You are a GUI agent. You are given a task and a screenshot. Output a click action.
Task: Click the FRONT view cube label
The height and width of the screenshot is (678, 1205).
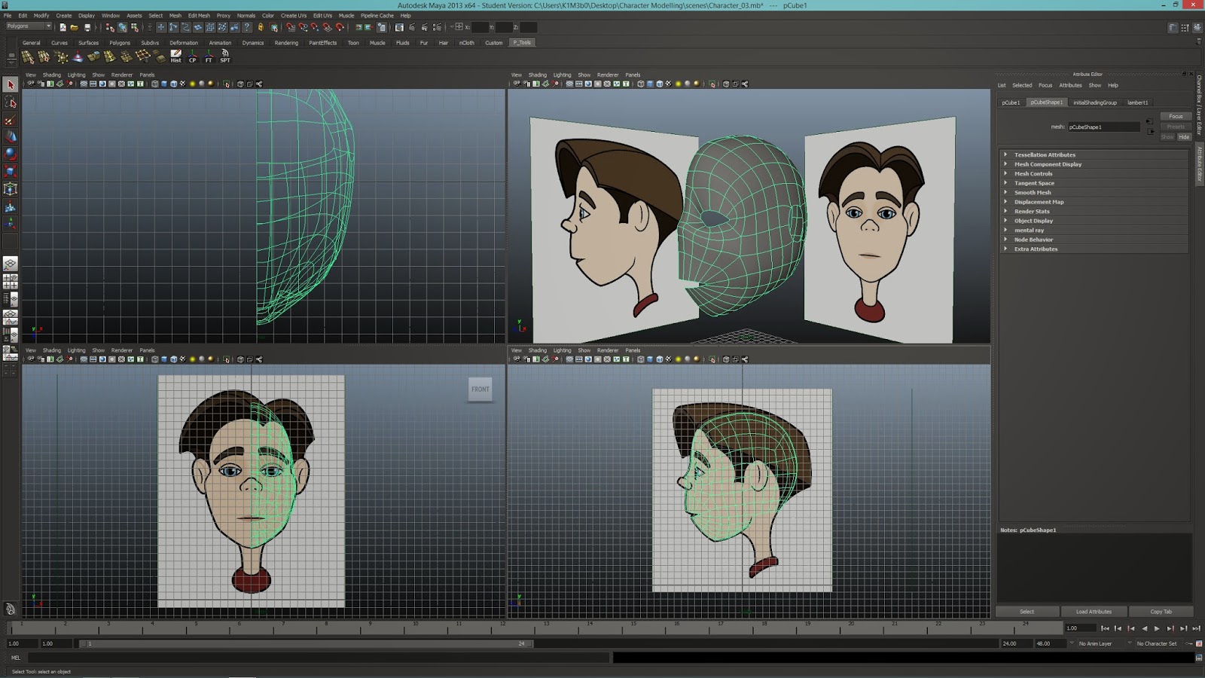tap(480, 389)
